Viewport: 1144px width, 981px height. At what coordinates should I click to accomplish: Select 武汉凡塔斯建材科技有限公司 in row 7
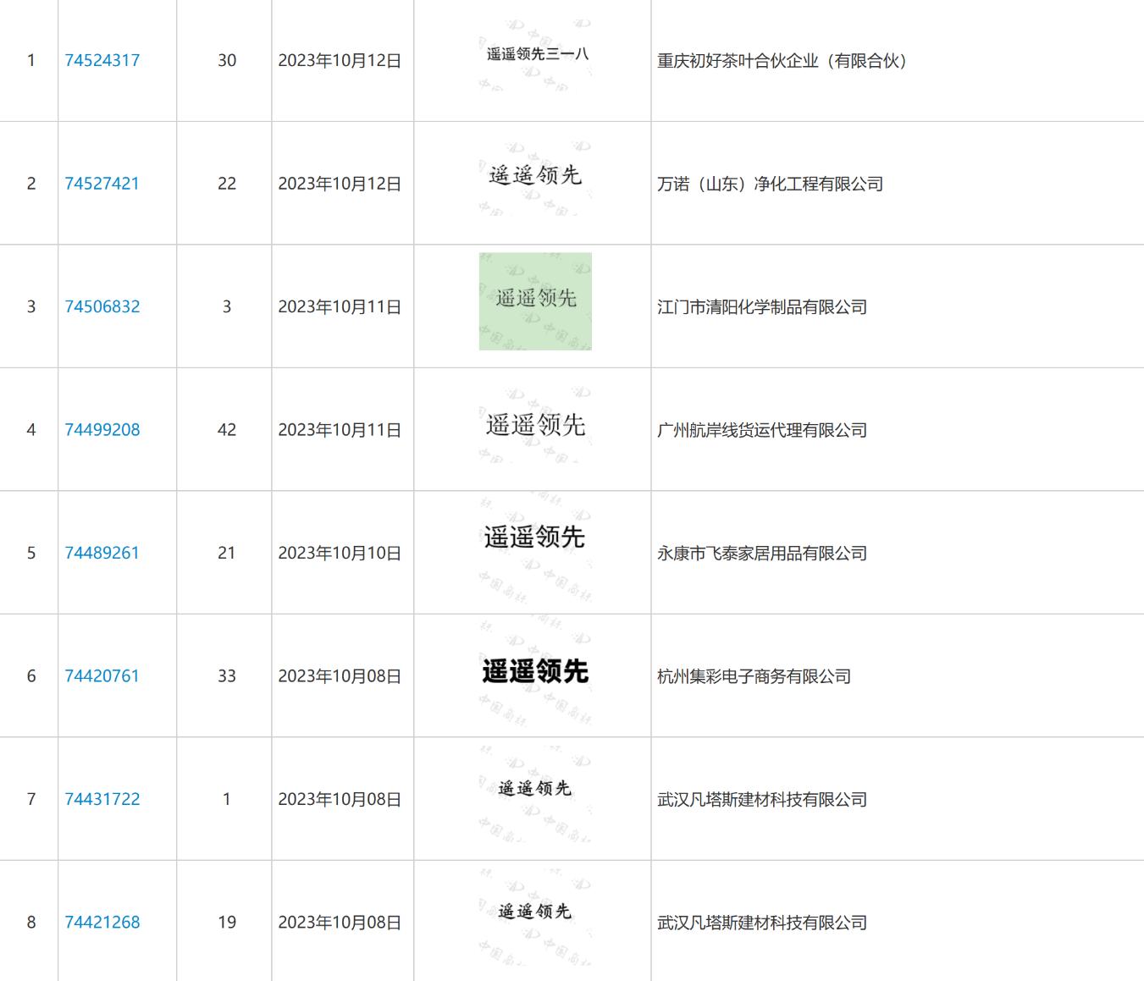click(762, 799)
